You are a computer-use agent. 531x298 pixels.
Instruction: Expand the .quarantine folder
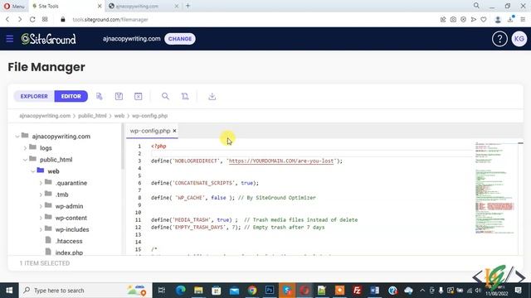(41, 183)
